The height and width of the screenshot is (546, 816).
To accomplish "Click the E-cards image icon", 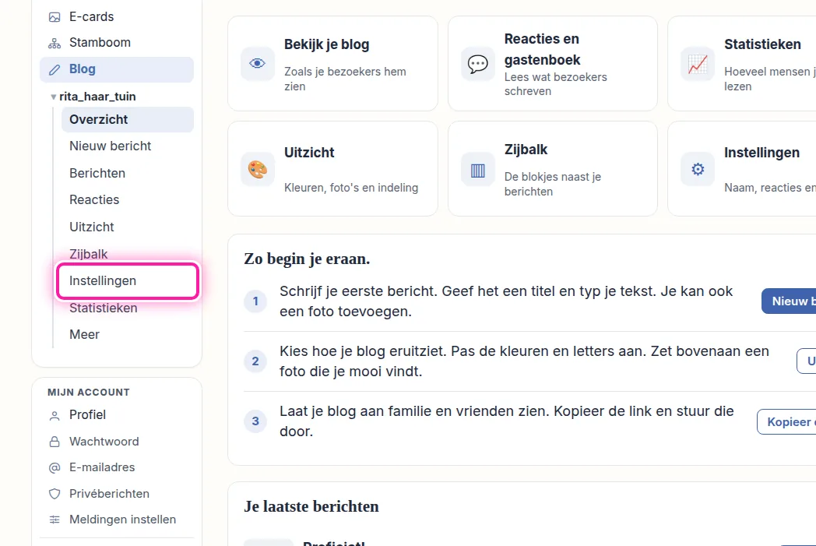I will 55,17.
